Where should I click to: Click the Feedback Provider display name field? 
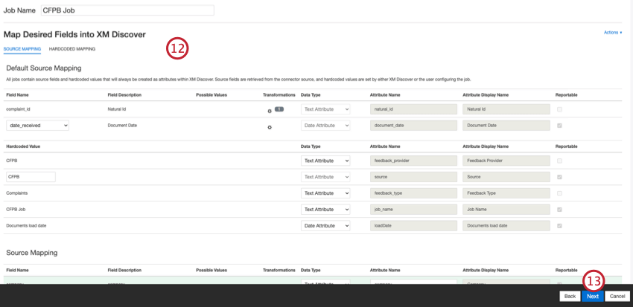pyautogui.click(x=506, y=161)
